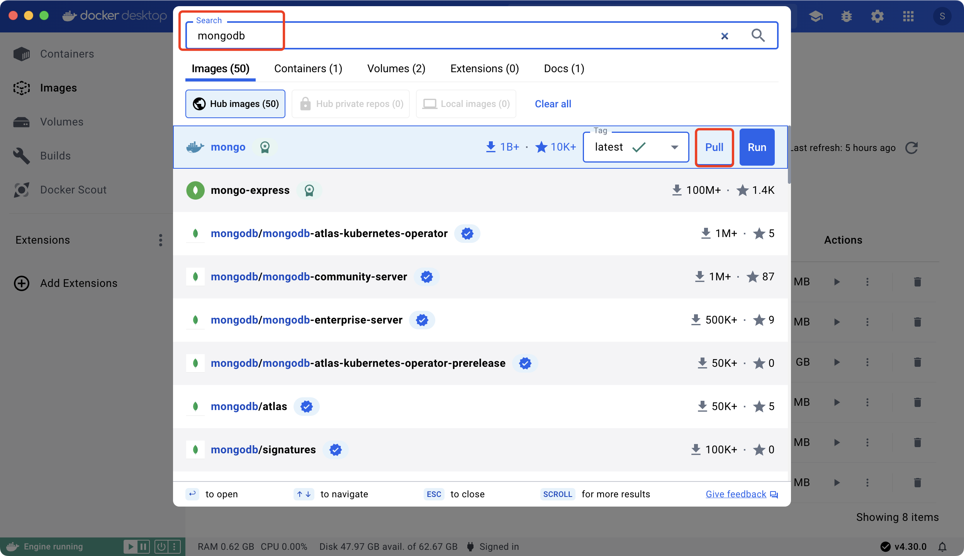This screenshot has height=556, width=964.
Task: Click 'Engine running' status text
Action: click(x=53, y=547)
